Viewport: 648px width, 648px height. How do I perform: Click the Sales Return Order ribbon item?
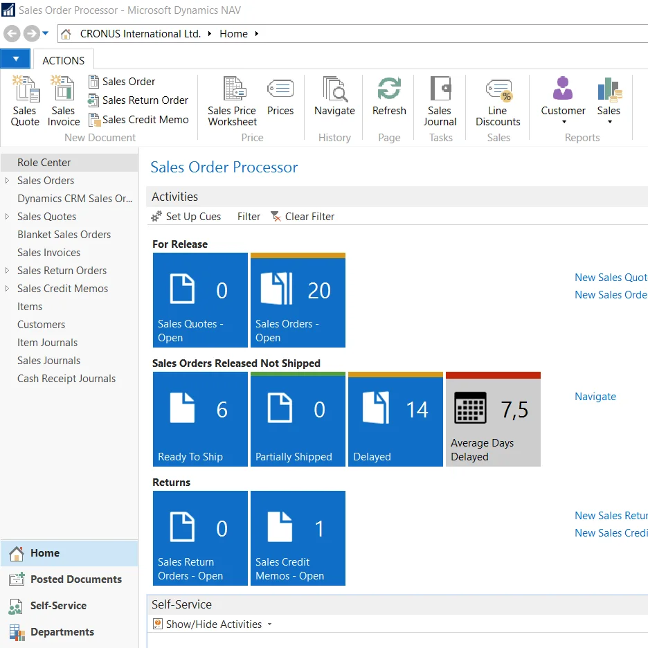pos(138,100)
